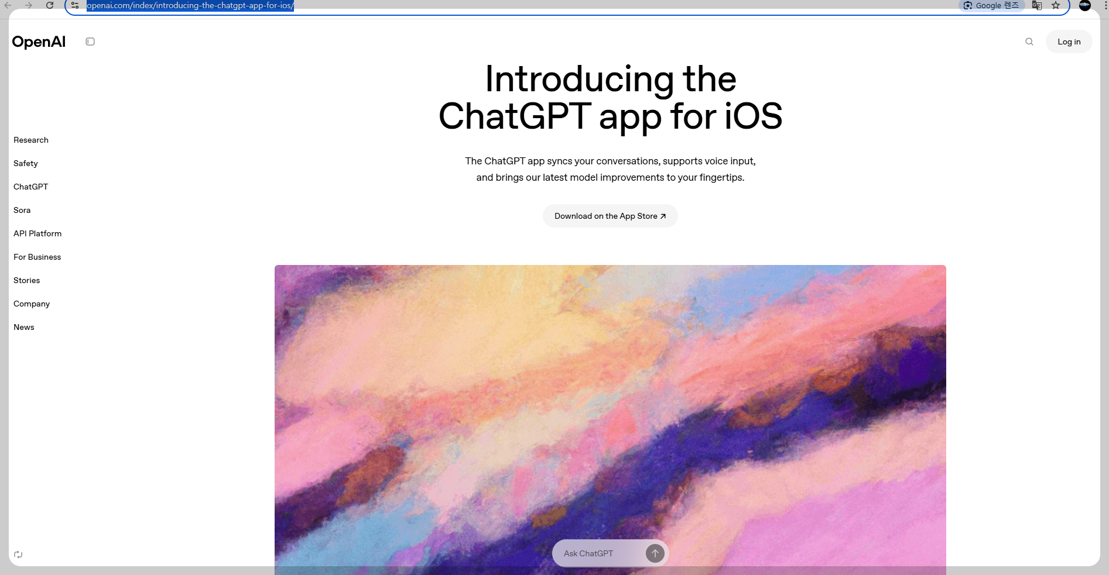This screenshot has height=575, width=1109.
Task: Click the icon at bottom-left of sidebar
Action: coord(18,555)
